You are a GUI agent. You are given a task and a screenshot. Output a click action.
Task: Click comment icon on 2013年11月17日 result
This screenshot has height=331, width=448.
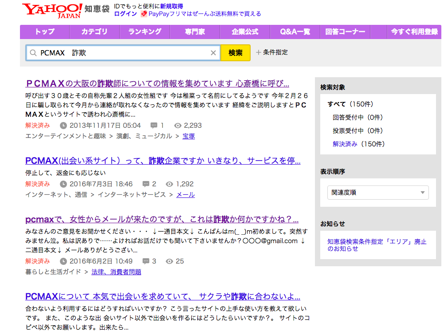tap(154, 126)
